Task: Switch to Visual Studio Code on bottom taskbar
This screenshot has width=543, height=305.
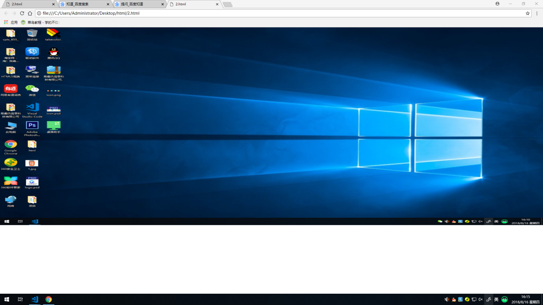Action: coord(35,299)
